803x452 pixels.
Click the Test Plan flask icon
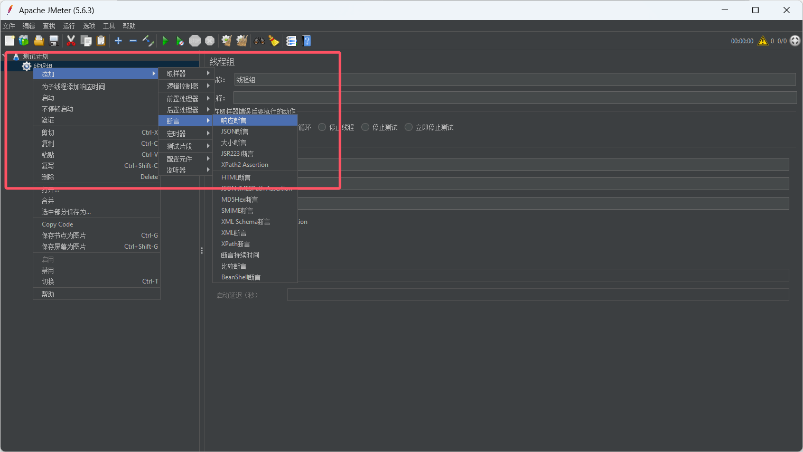16,56
